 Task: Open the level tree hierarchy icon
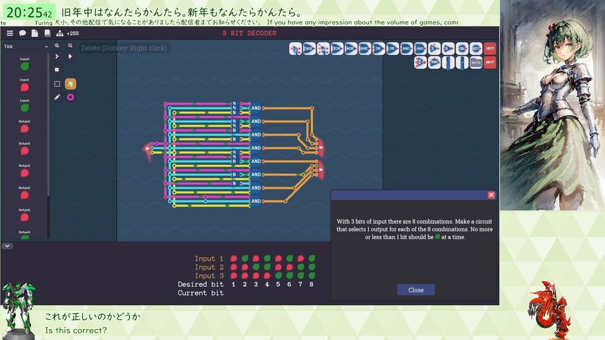(x=60, y=33)
